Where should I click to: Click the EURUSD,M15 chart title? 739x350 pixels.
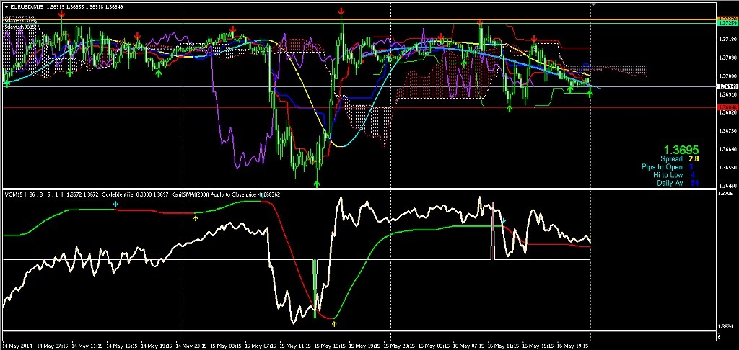(27, 7)
